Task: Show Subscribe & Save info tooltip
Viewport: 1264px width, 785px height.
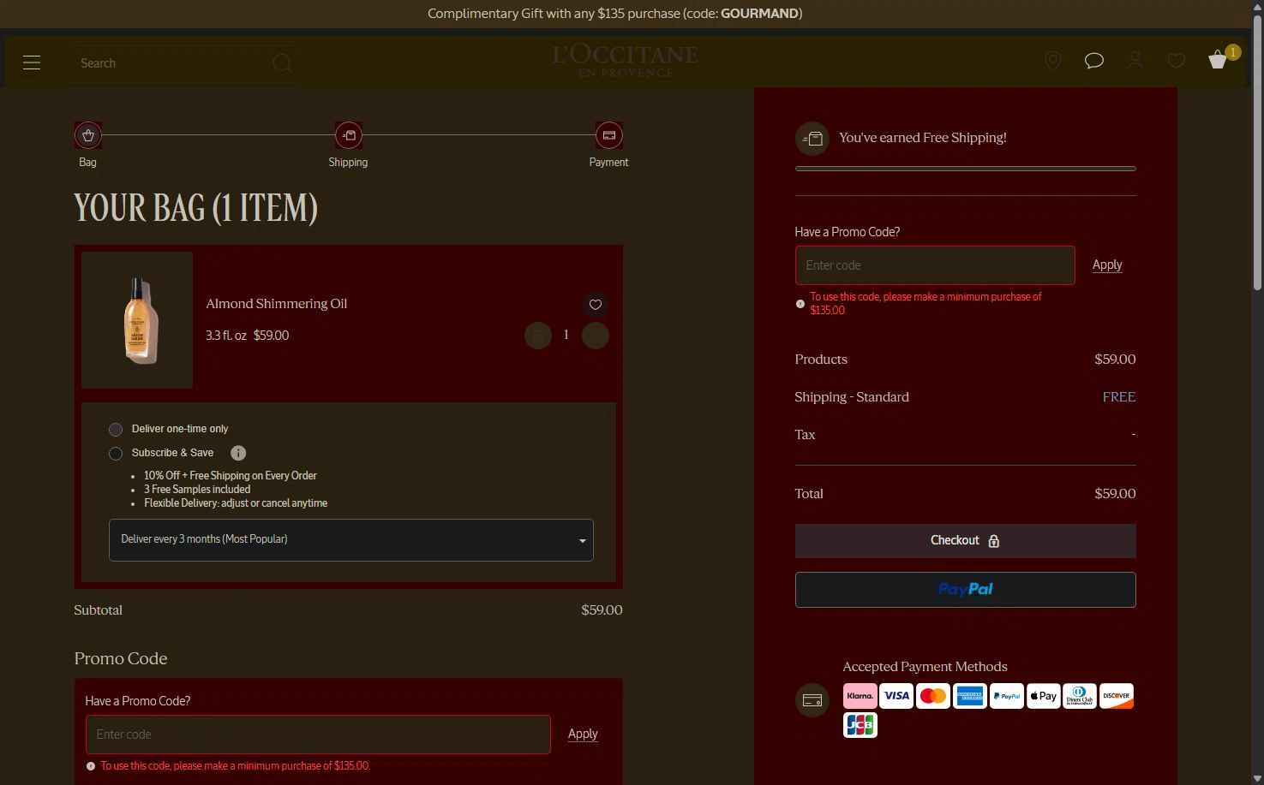Action: pos(238,453)
